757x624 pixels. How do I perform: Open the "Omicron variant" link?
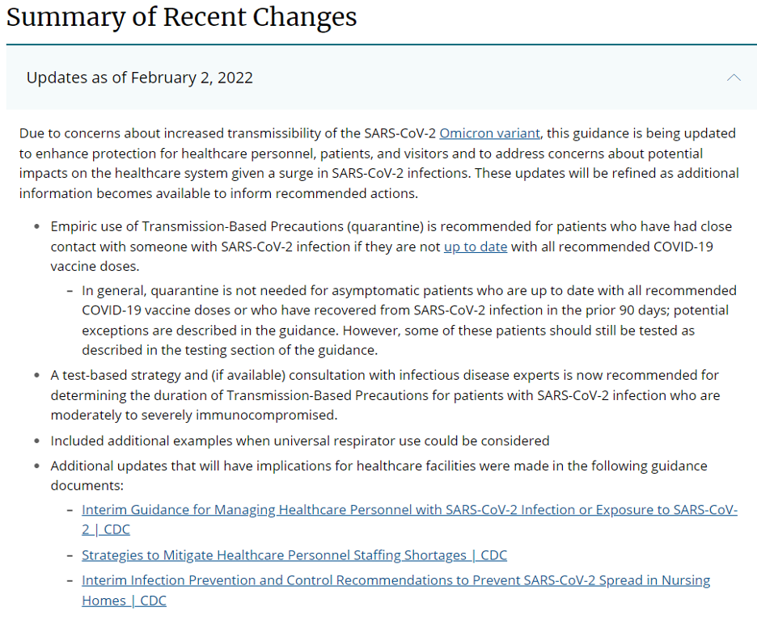[489, 133]
